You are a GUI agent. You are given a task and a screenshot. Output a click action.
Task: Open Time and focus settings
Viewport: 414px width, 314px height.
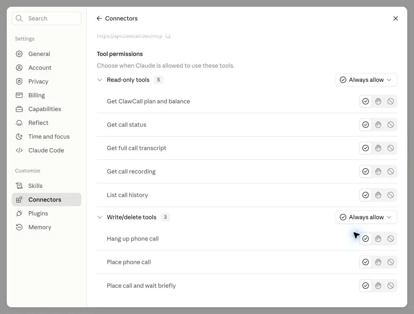(46, 137)
